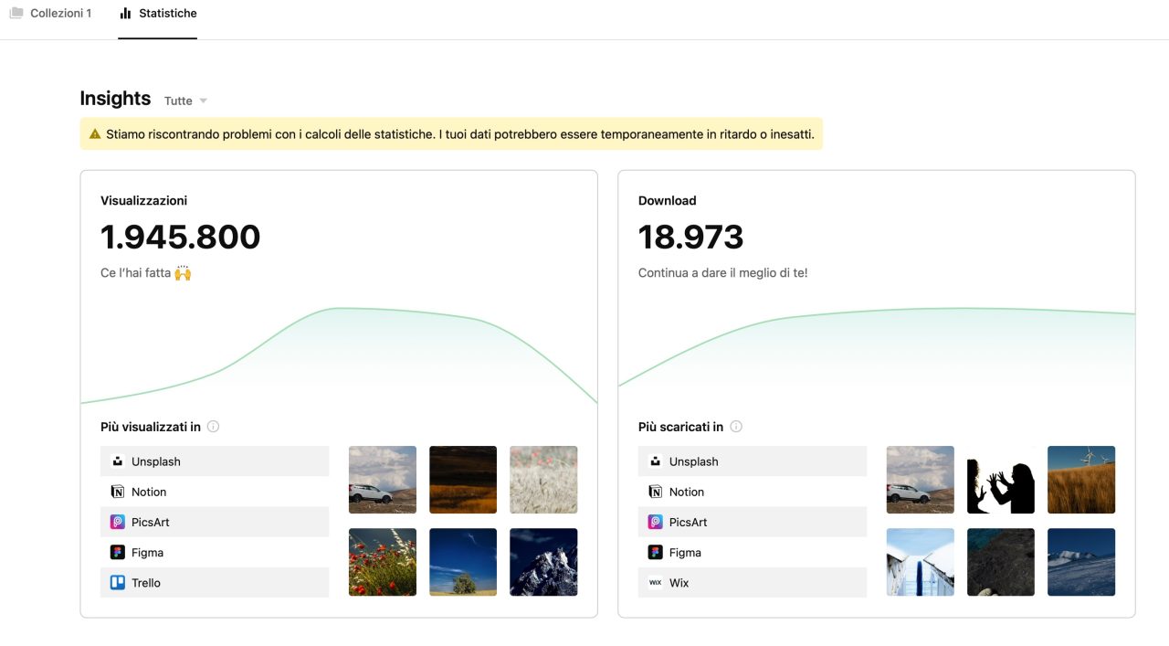Click info icon next to Più scaricati in
Screen dimensions: 1169x646
(736, 427)
